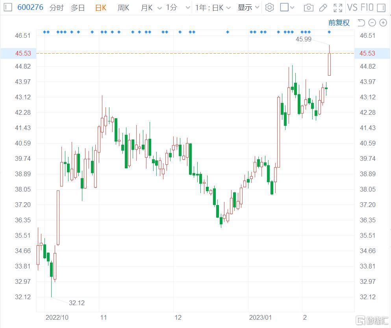
Task: Click the 45.53 current price label on right axis
Action: point(367,53)
